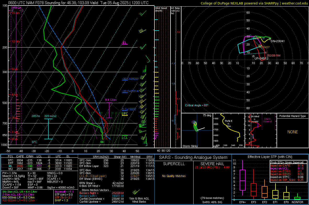
Task: Click the -30 C=28200' height label
Action: 130,79
